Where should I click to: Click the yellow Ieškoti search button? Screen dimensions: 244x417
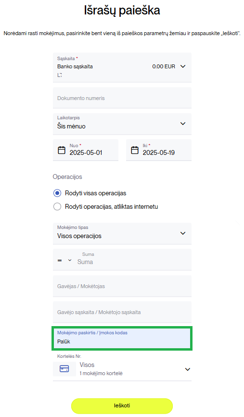tap(122, 405)
